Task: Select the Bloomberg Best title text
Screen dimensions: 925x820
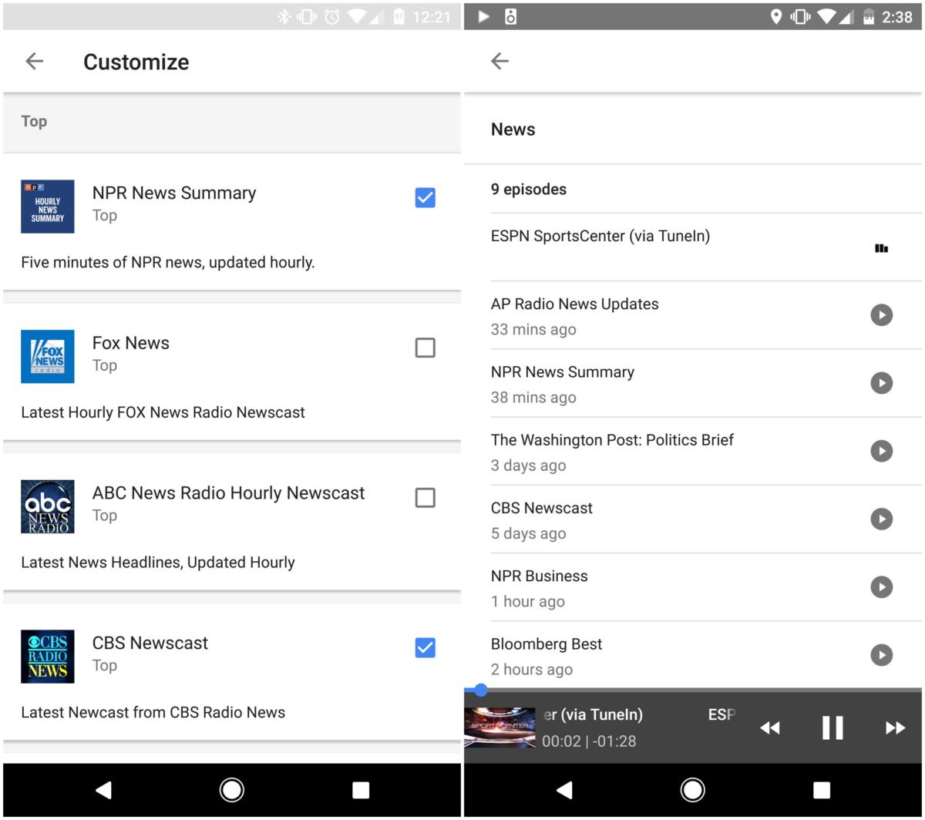Action: 547,644
